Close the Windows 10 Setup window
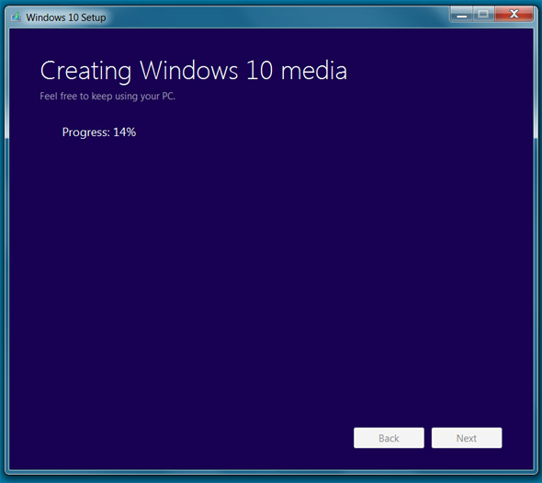The height and width of the screenshot is (483, 542). coord(514,15)
